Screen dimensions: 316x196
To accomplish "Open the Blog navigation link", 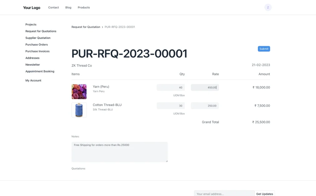I will pos(68,7).
